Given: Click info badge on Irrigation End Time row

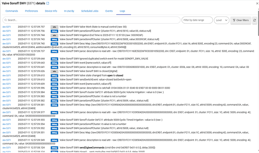Looking at the screenshot, I should (54, 35).
